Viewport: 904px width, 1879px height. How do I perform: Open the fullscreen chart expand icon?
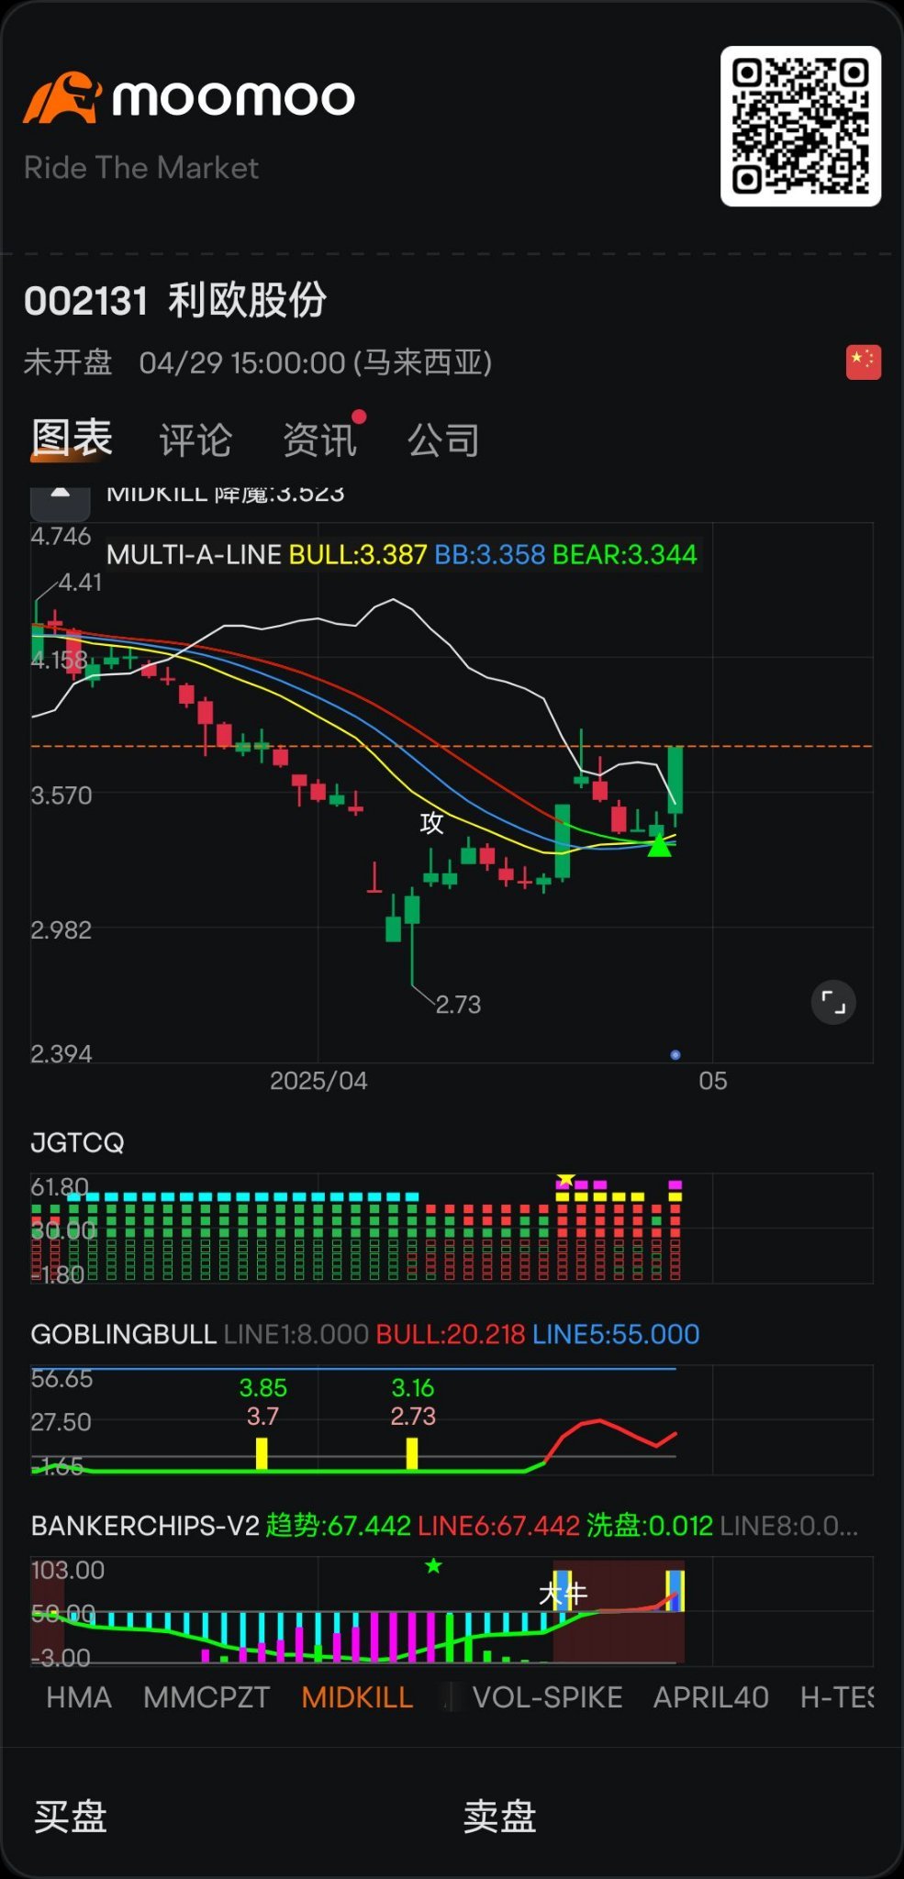pos(833,1002)
